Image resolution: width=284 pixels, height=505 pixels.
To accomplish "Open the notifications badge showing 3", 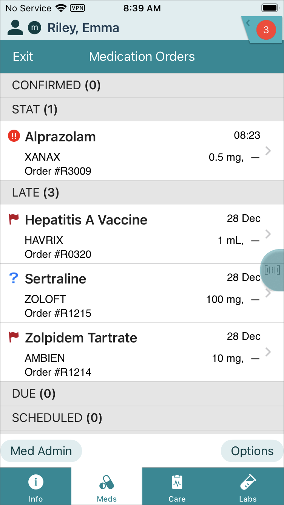I will point(265,30).
